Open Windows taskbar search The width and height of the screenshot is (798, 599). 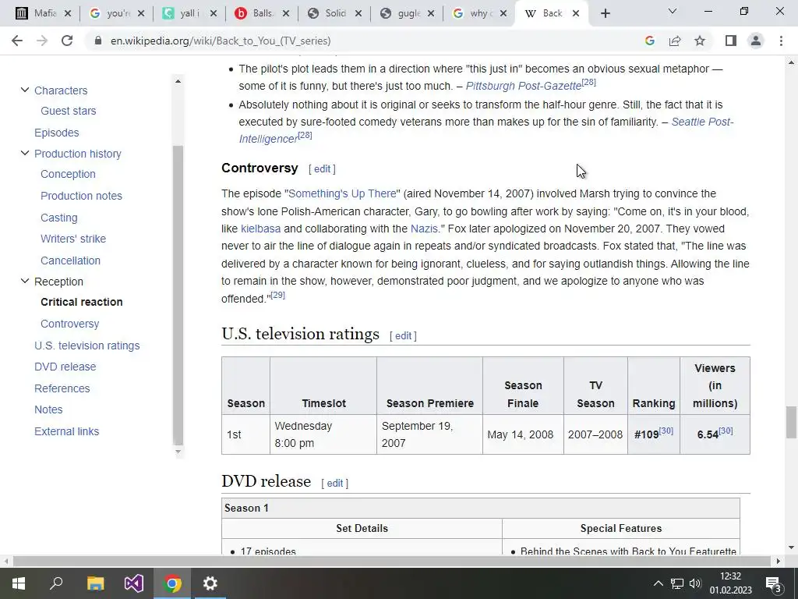56,583
